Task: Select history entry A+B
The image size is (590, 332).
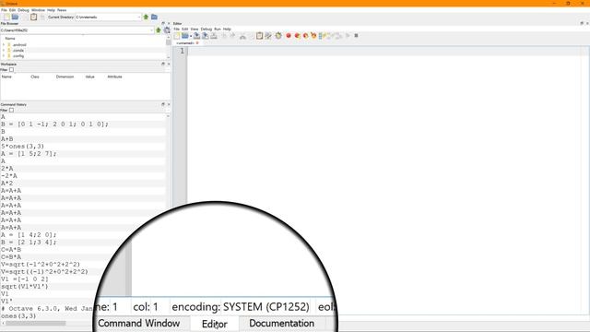Action: click(6, 139)
